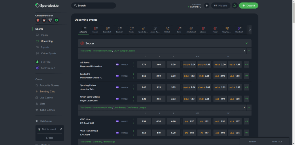Open Virtual Sports section
This screenshot has height=145, width=295.
click(48, 53)
